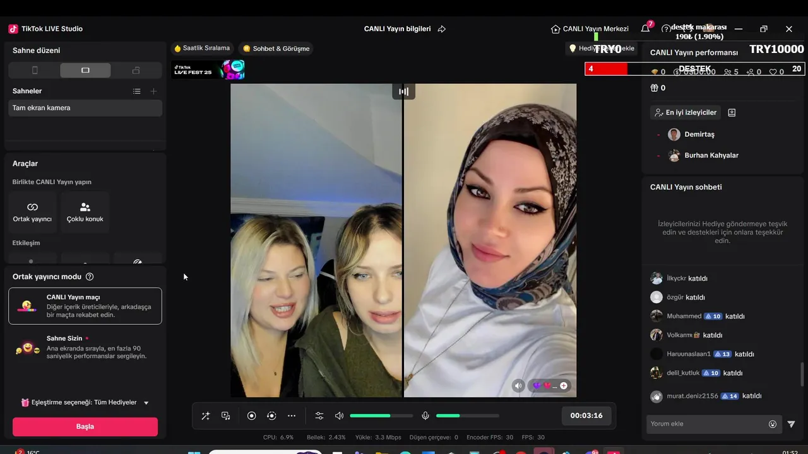Image resolution: width=808 pixels, height=454 pixels.
Task: Open the chat filter funnel icon
Action: coord(792,424)
